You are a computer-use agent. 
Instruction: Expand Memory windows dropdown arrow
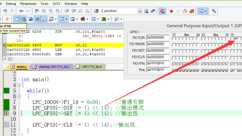(66, 19)
